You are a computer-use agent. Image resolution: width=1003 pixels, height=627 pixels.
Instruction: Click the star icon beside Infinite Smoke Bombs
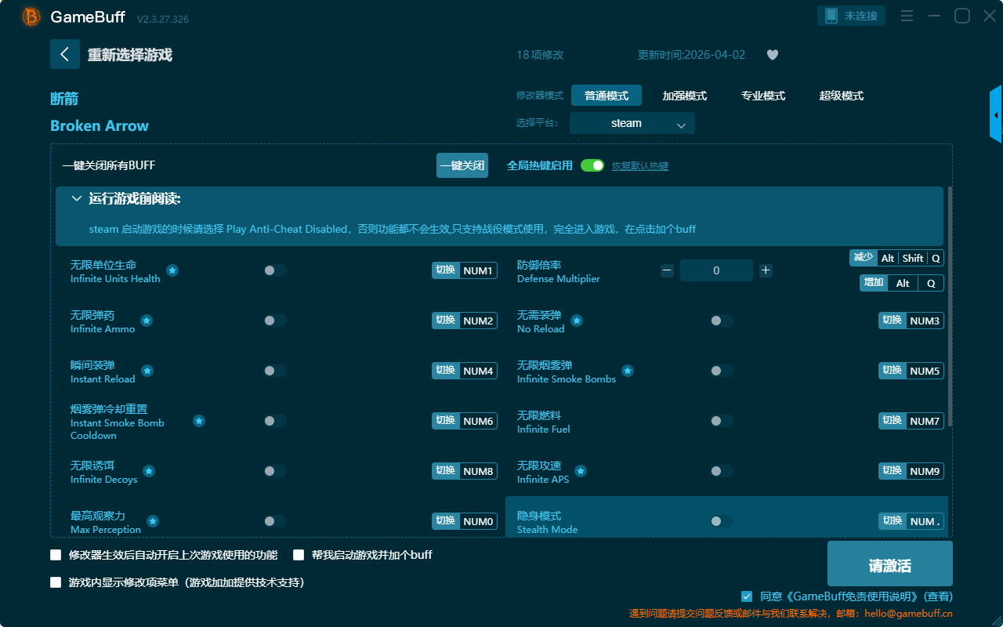click(x=628, y=371)
